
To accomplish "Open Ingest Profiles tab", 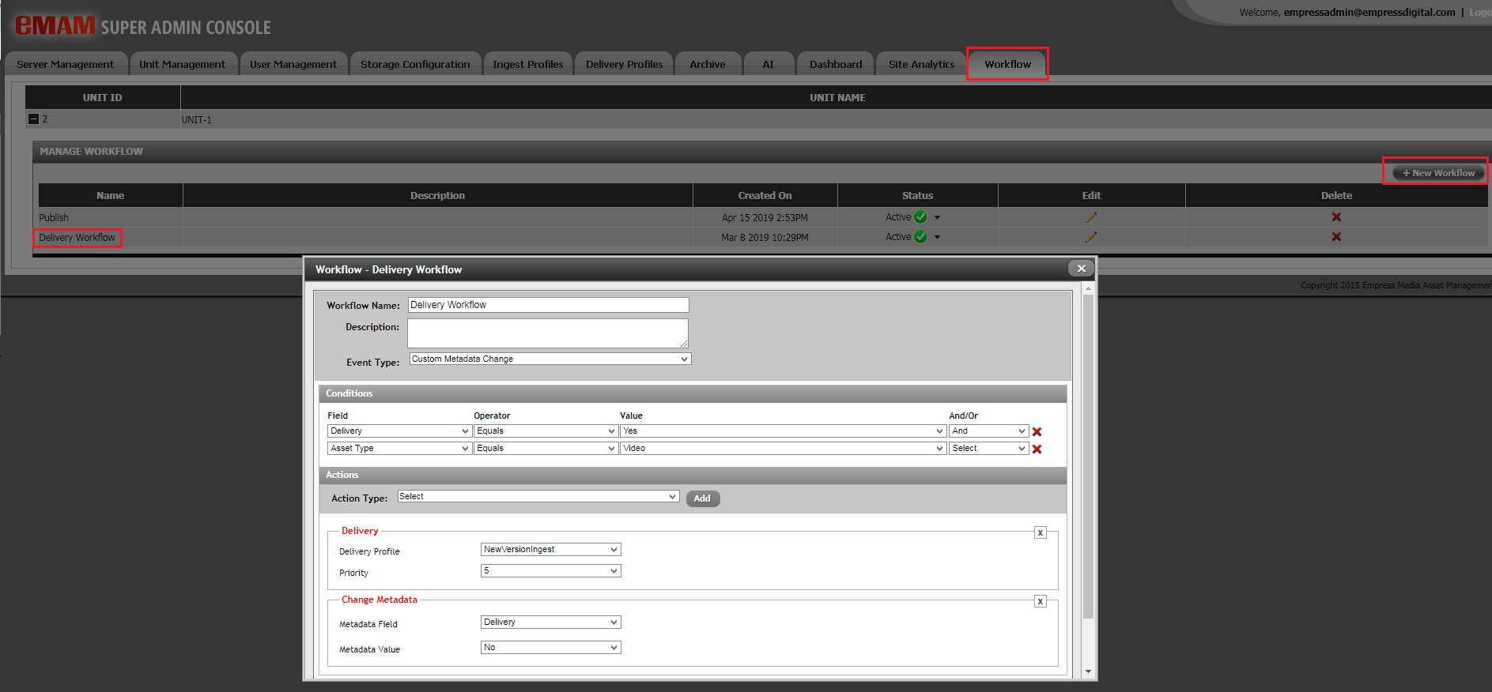I will click(x=528, y=64).
